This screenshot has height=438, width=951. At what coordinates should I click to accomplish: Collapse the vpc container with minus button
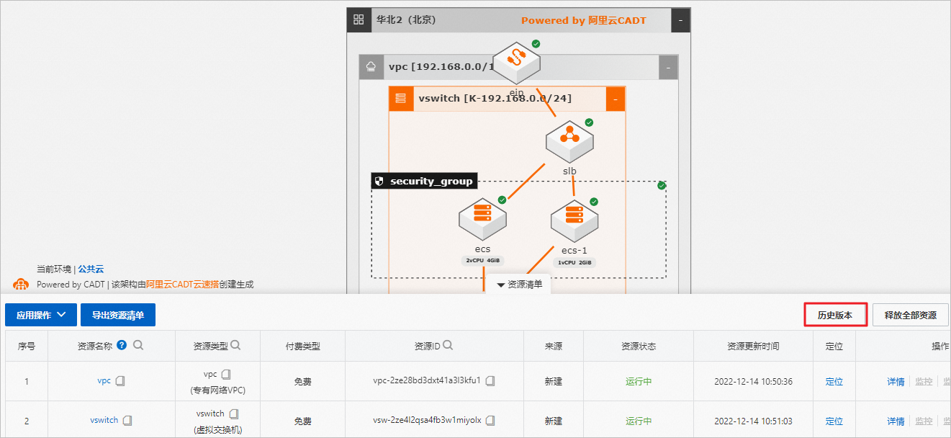point(668,68)
